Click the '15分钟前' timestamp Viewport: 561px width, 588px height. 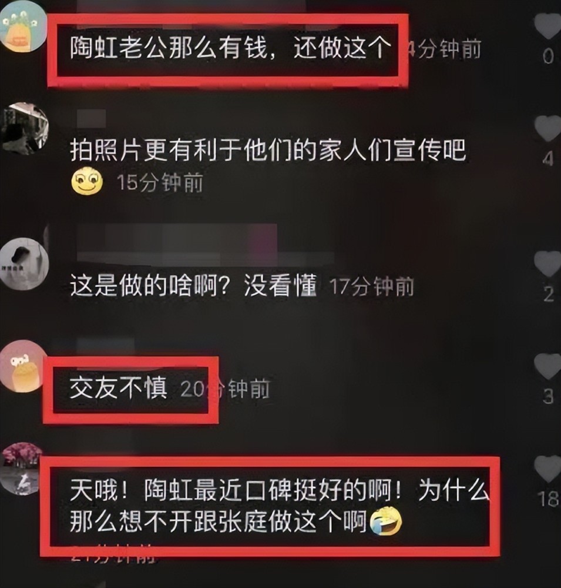click(x=160, y=183)
